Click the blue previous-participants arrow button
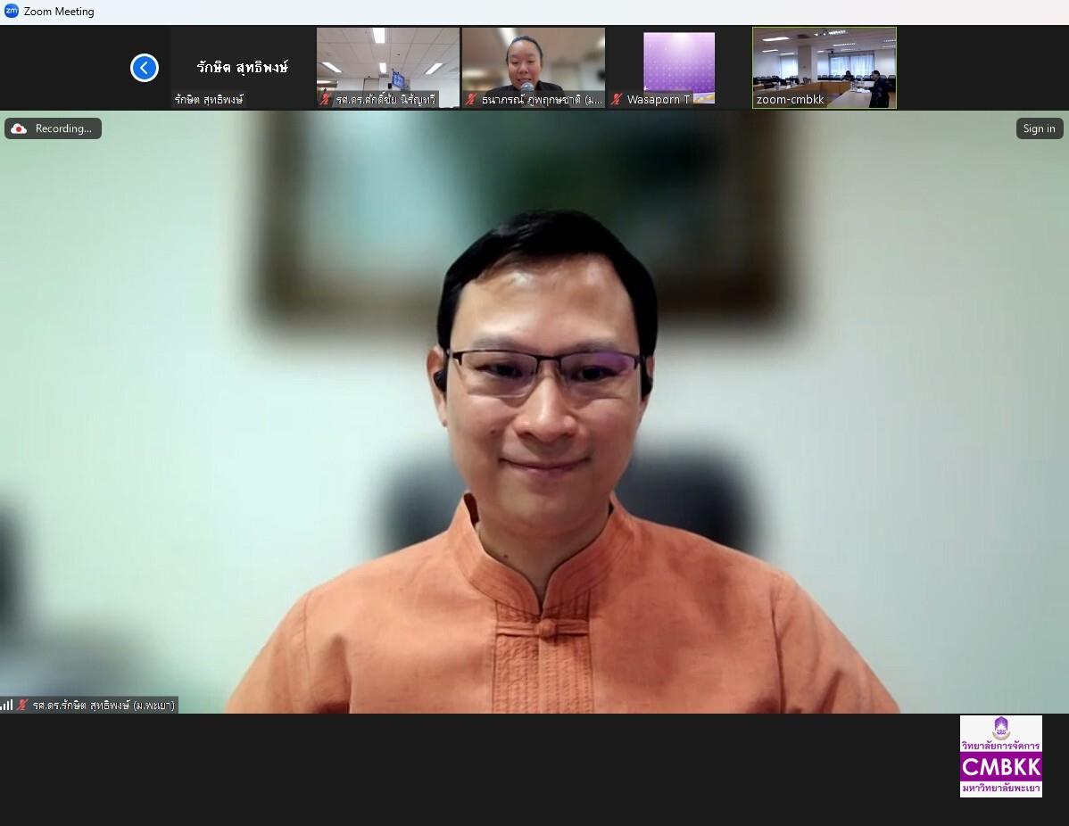1069x826 pixels. point(145,68)
